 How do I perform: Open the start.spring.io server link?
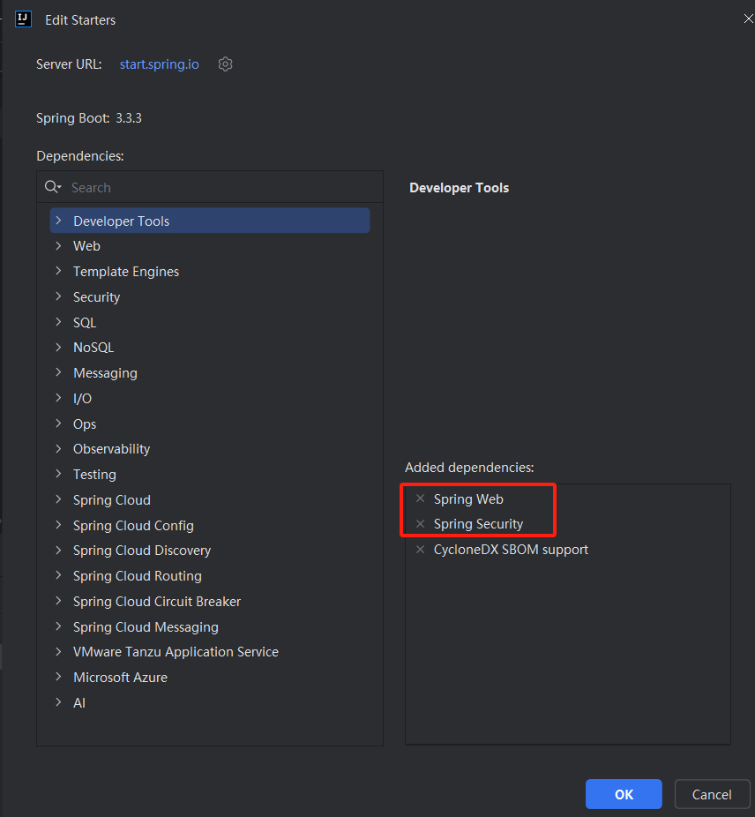tap(160, 64)
